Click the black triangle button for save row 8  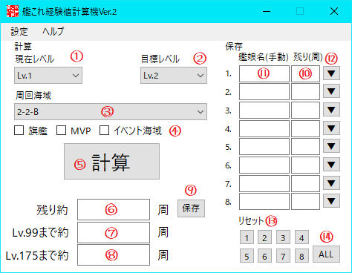coord(331,201)
